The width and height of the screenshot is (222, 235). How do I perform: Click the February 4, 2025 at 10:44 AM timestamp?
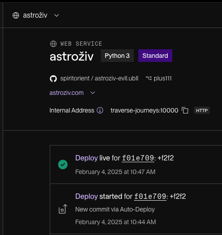point(116,222)
